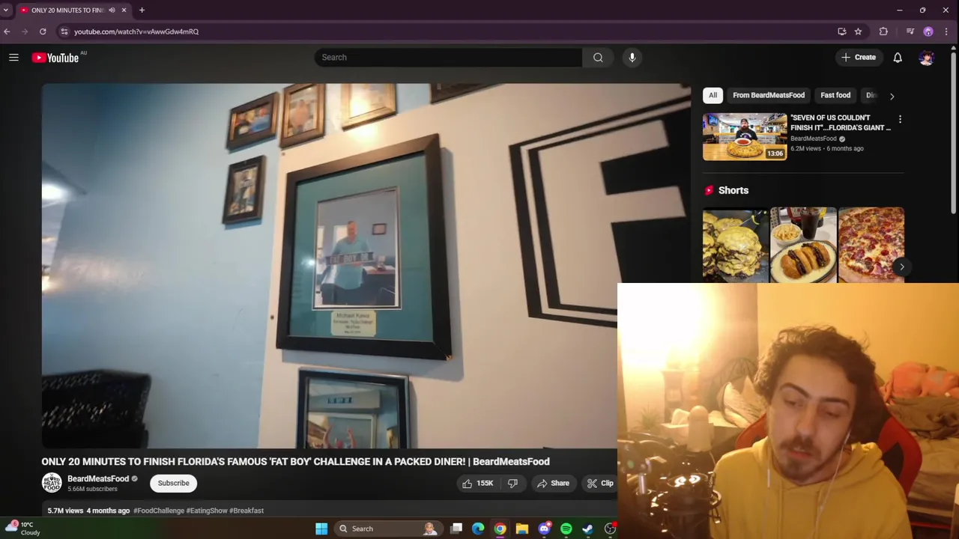
Task: Open Steam from taskbar
Action: point(588,529)
